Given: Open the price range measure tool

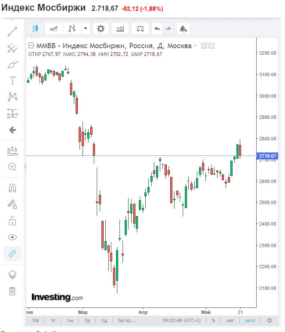Looking at the screenshot, I should (12, 151).
